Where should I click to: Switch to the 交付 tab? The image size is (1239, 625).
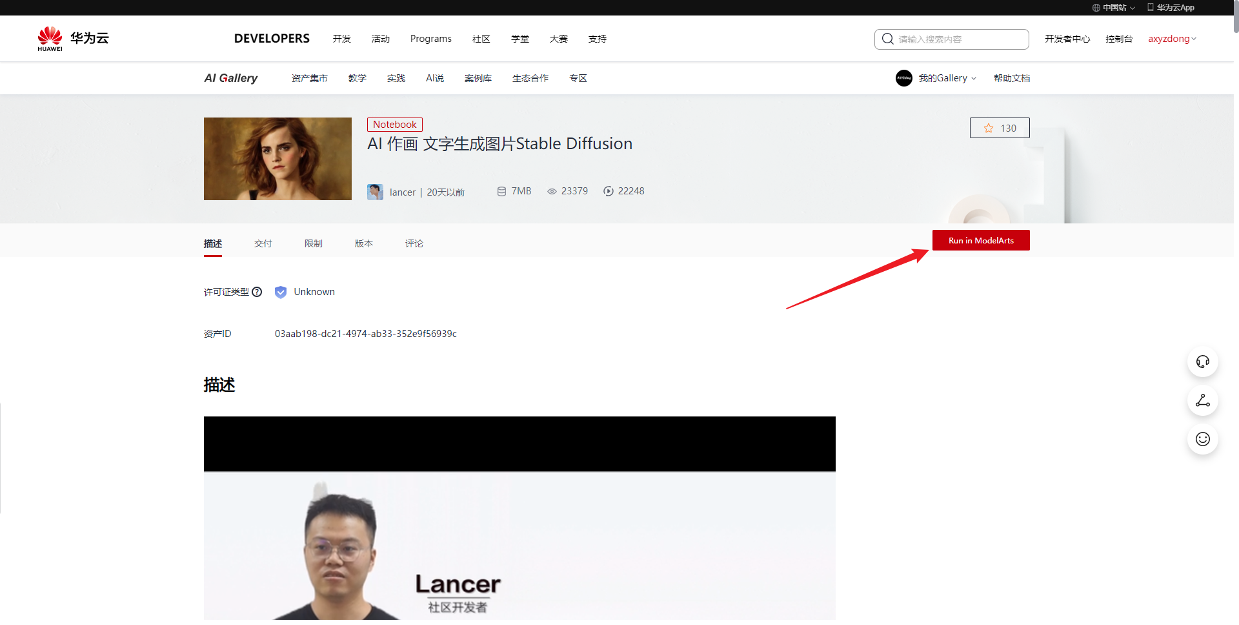point(263,243)
